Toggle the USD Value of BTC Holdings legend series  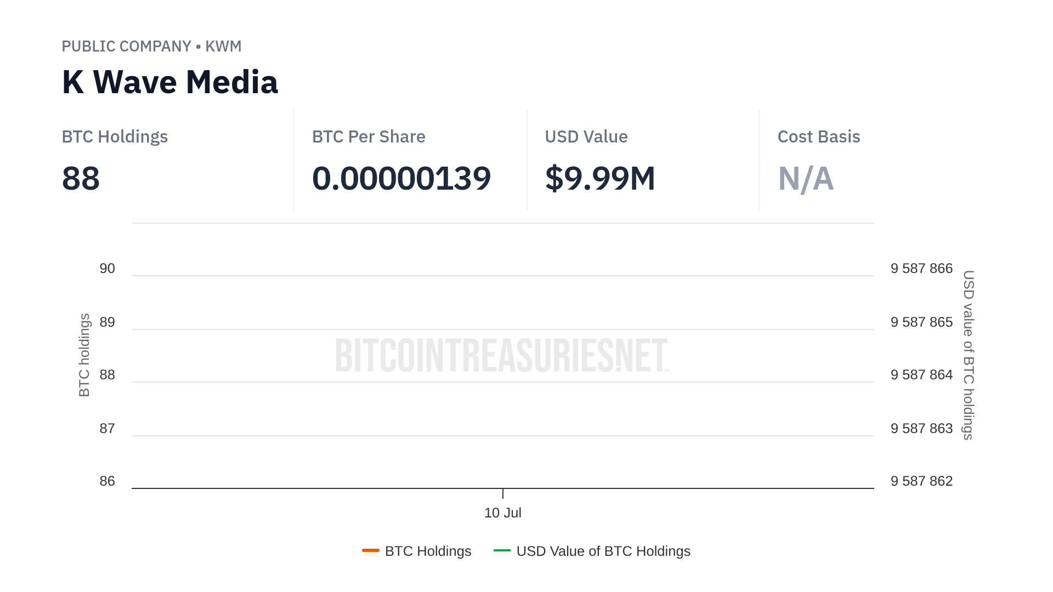pyautogui.click(x=603, y=551)
